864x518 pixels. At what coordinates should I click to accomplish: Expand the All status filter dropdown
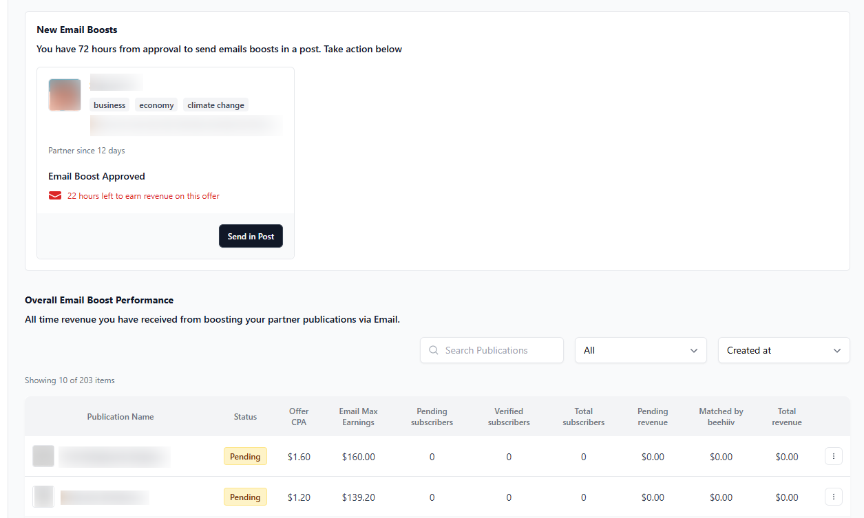tap(640, 350)
